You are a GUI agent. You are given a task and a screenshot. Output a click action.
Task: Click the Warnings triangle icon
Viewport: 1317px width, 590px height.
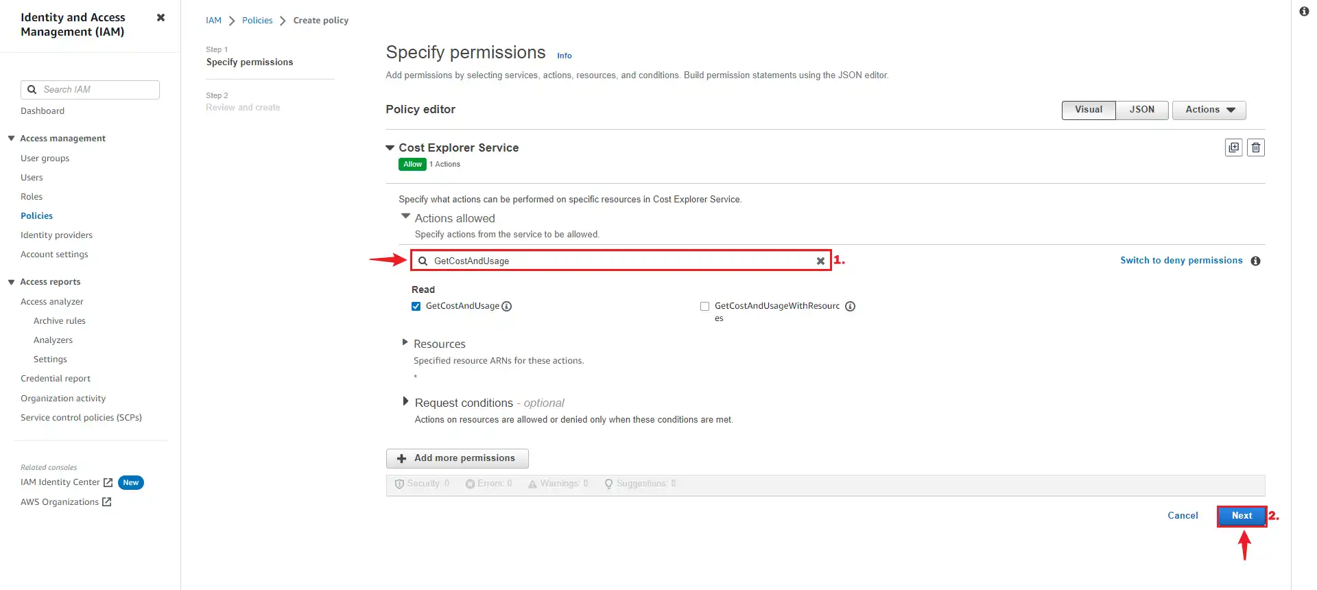coord(532,484)
